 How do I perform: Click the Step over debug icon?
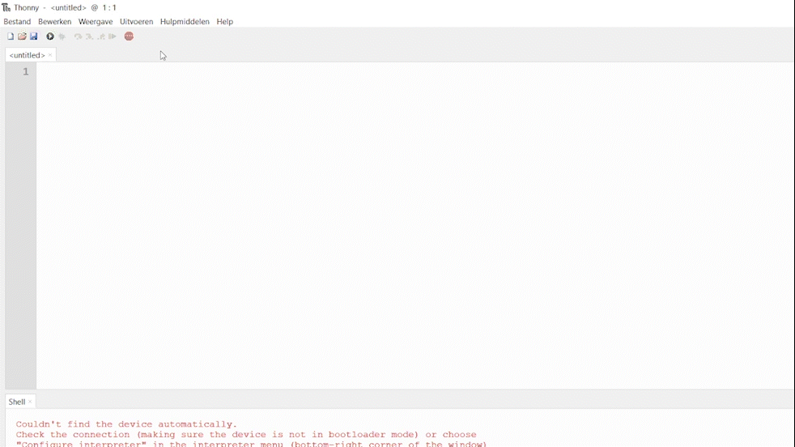[x=78, y=36]
